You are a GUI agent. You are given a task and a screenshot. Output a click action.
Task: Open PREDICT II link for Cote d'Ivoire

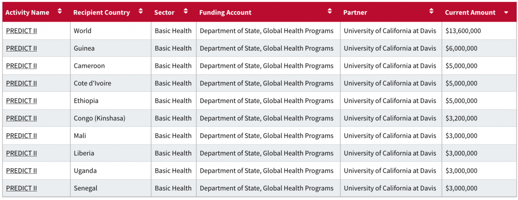pos(21,83)
